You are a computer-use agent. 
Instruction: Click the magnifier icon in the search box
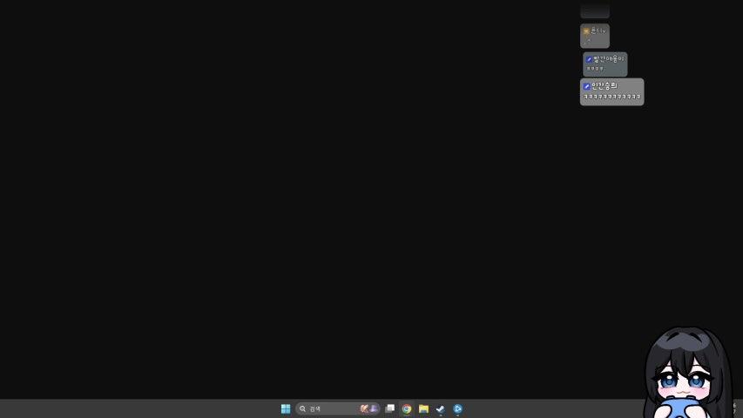(x=302, y=408)
